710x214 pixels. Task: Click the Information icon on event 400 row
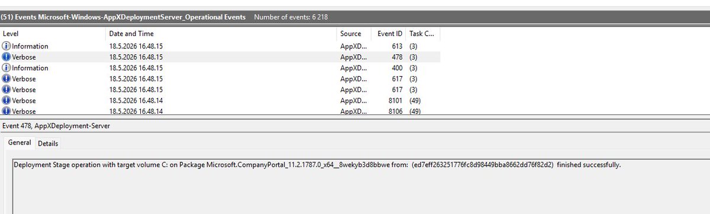pos(7,68)
